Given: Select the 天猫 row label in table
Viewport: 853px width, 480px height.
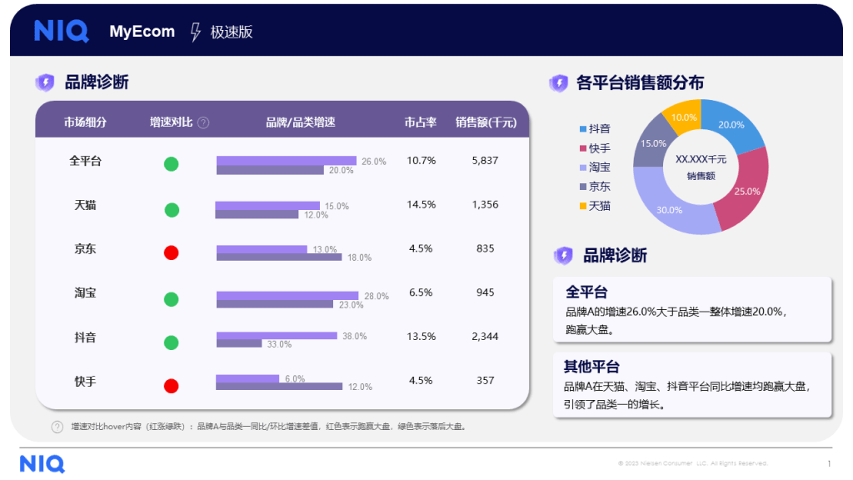Looking at the screenshot, I should click(x=86, y=205).
